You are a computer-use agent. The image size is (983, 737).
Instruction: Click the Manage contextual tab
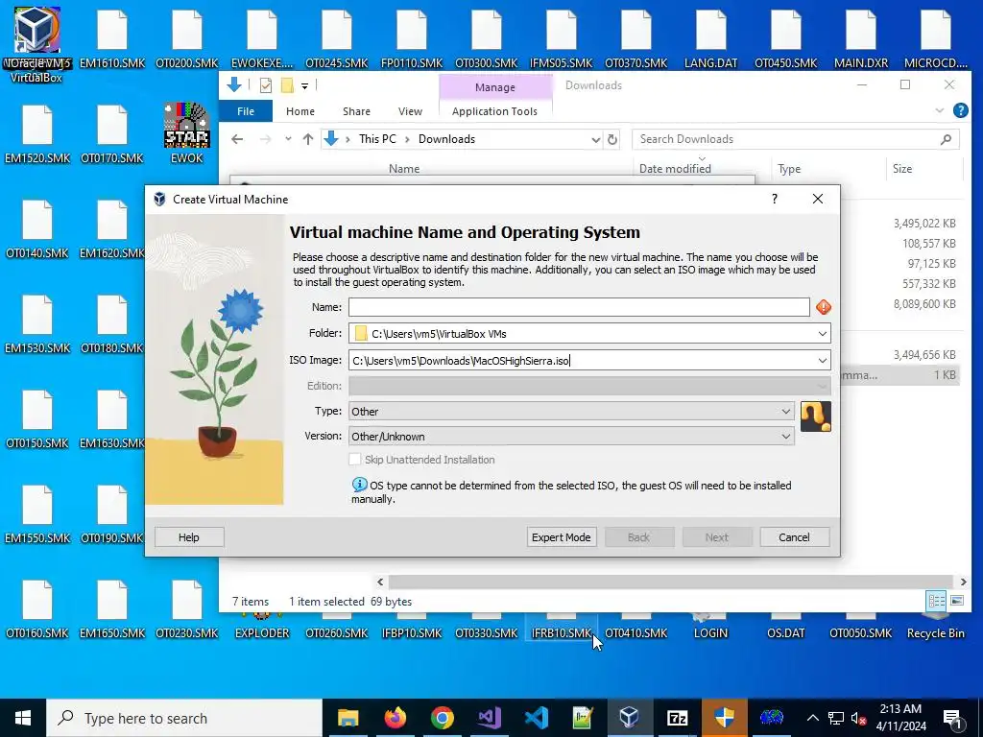(495, 87)
